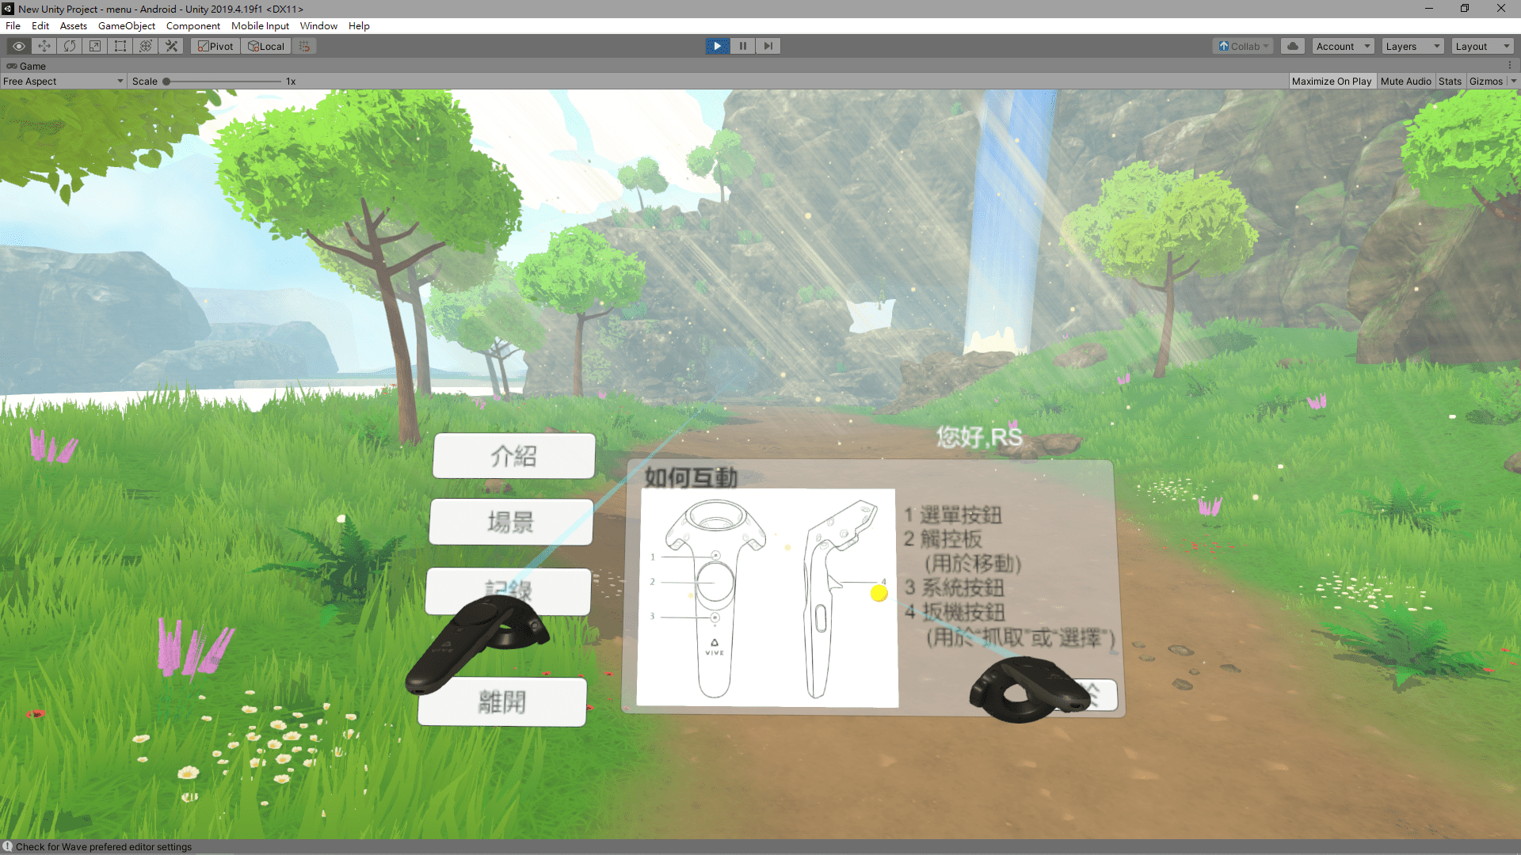Toggle Pivot handle position

pyautogui.click(x=215, y=46)
